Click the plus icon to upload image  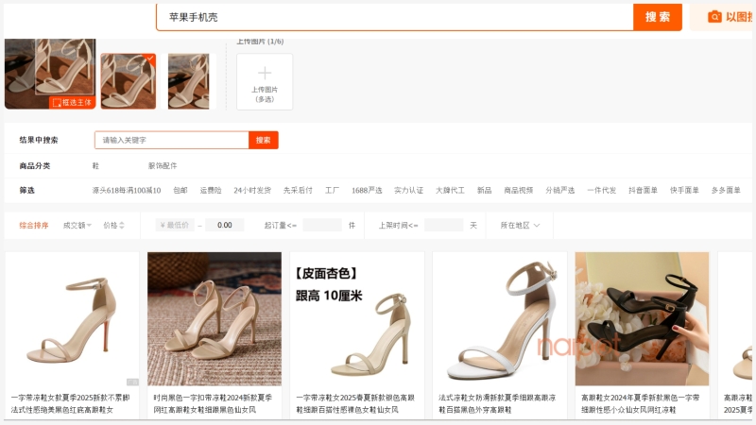click(265, 73)
